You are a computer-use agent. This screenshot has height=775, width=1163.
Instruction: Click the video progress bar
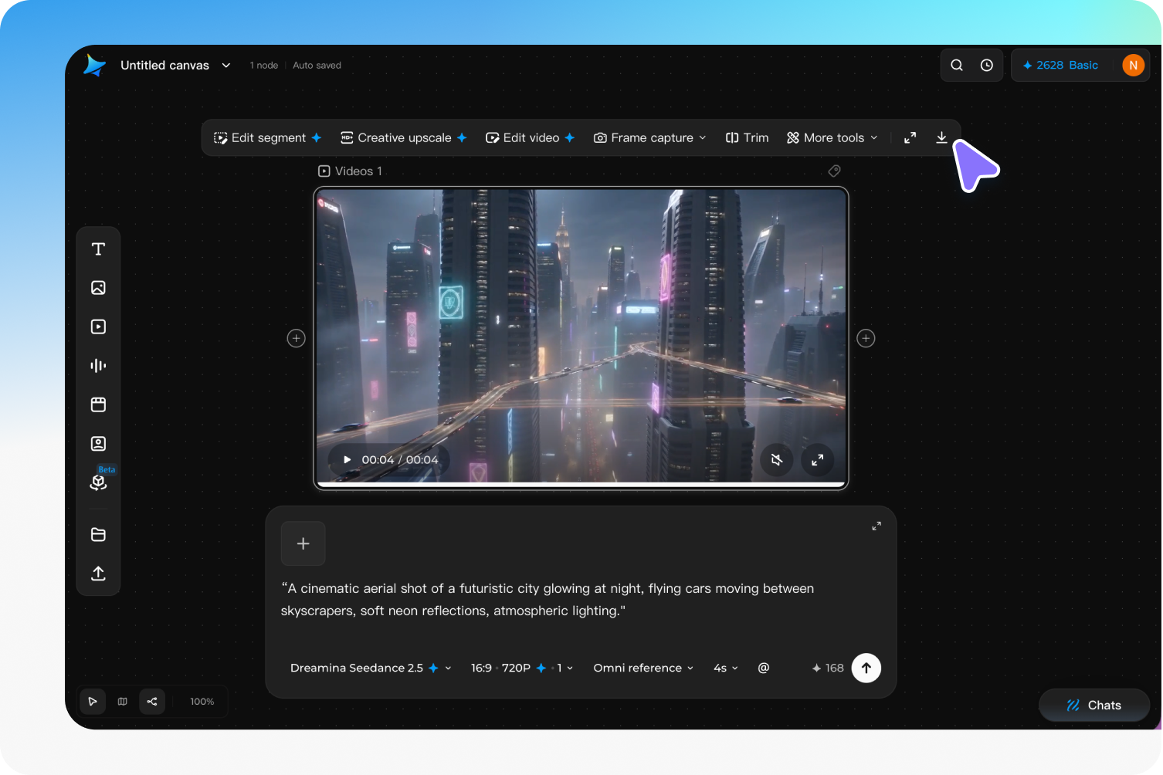[x=581, y=485]
